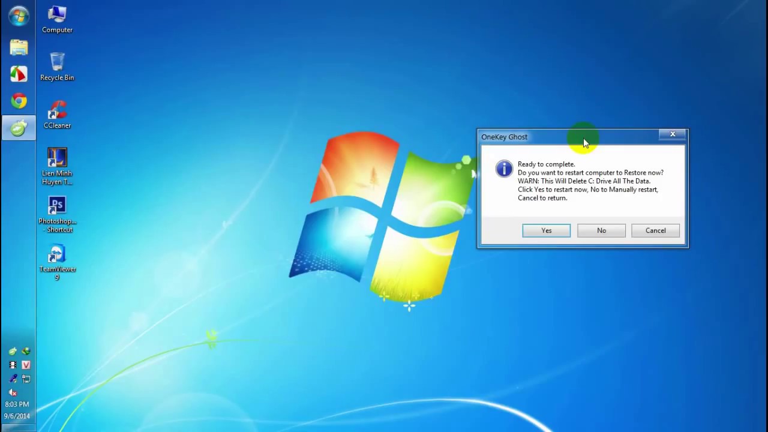Close the OneKey Ghost dialog window
The image size is (768, 432).
coord(673,134)
